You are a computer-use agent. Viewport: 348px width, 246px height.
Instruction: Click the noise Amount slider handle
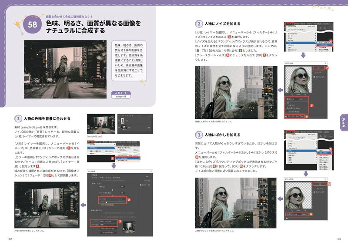[x=288, y=103]
